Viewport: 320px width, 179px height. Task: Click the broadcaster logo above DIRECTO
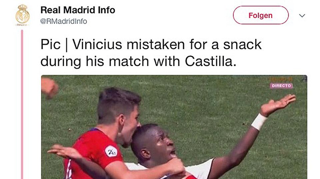[280, 79]
